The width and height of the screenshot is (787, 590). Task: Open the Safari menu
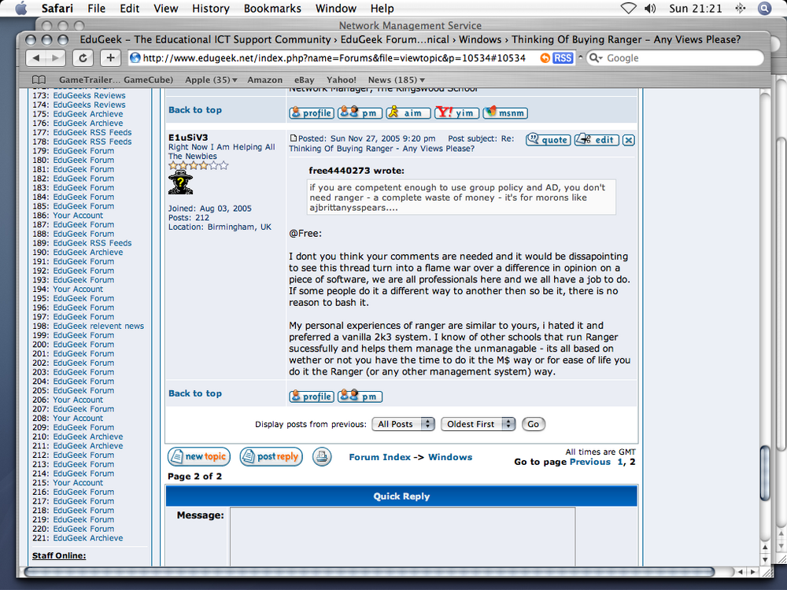(x=57, y=9)
